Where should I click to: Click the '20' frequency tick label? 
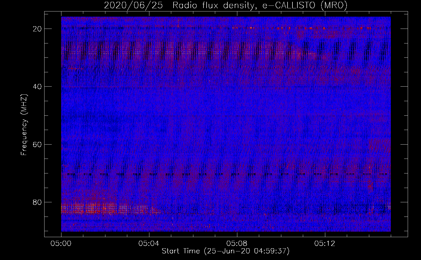(37, 29)
